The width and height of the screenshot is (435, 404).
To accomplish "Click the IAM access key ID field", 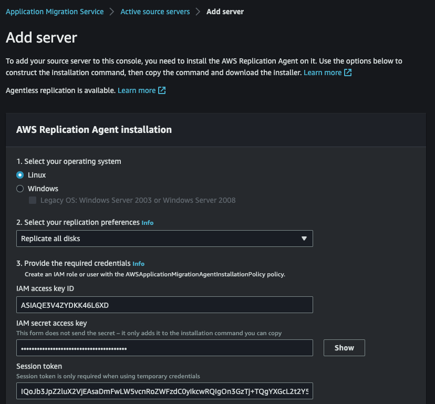I will (x=164, y=305).
